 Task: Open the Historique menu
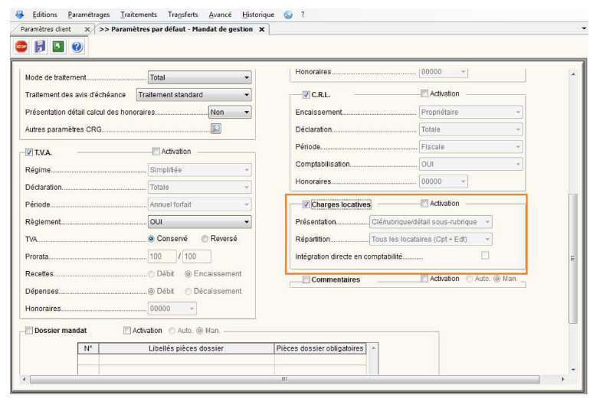tap(257, 15)
